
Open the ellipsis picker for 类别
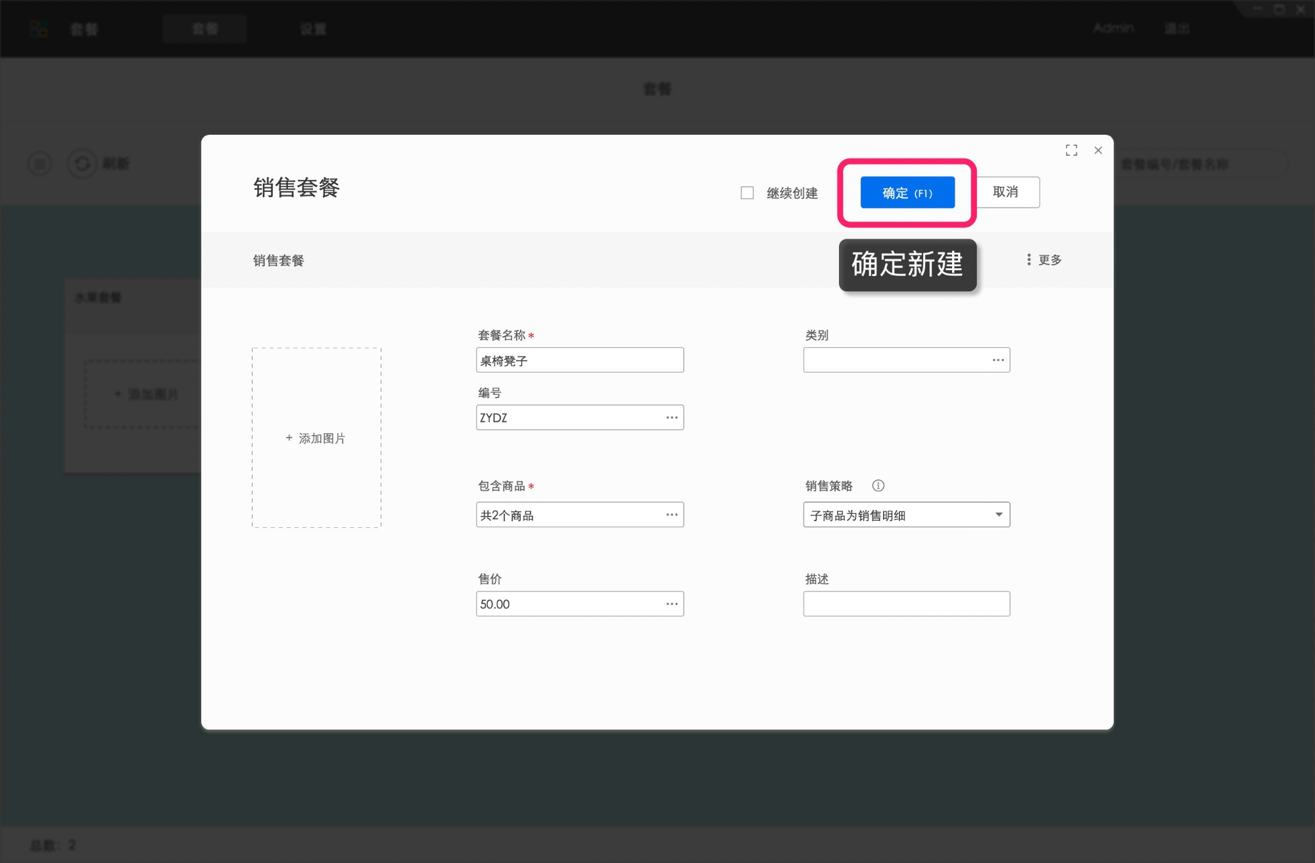coord(997,360)
